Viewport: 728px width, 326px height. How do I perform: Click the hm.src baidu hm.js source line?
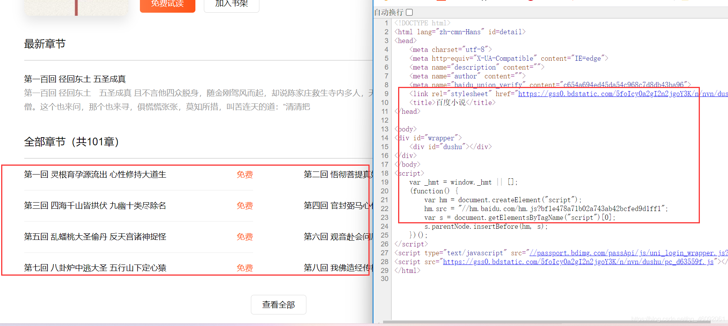[546, 209]
